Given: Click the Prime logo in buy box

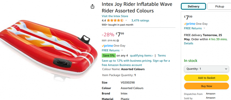Looking at the screenshot, I should [x=190, y=24].
